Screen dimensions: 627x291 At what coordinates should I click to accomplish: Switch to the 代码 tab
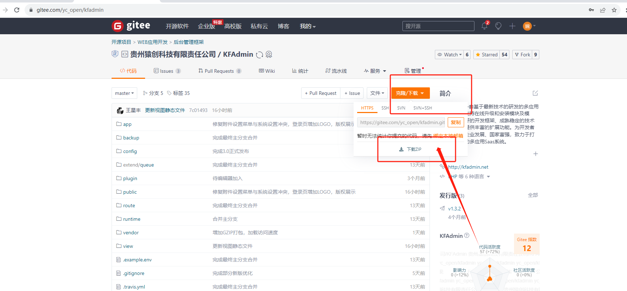pos(128,71)
